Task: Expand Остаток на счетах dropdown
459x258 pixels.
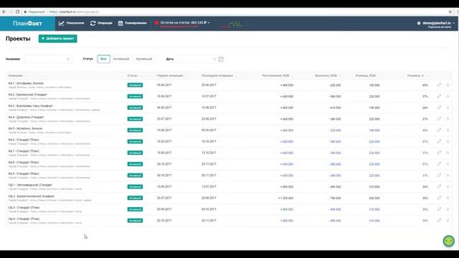Action: tap(185, 22)
